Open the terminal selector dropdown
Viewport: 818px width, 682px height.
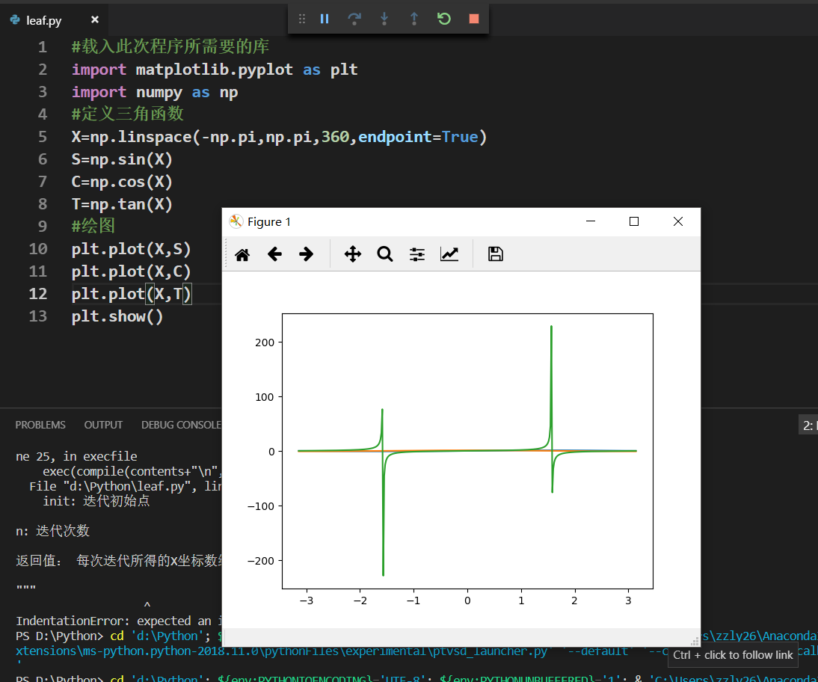click(808, 426)
